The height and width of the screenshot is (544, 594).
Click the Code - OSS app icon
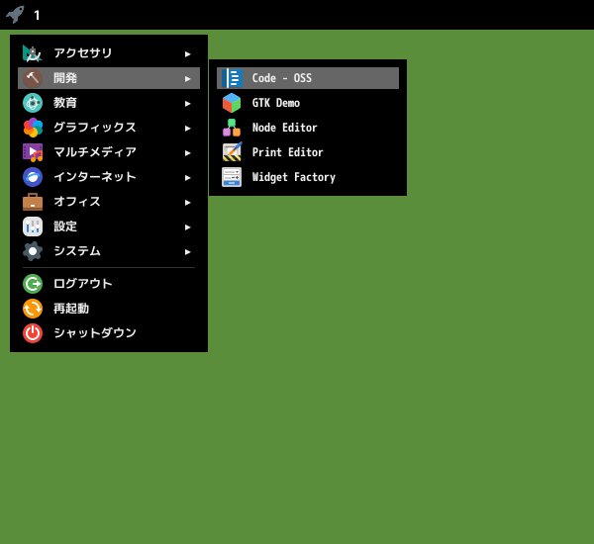232,78
